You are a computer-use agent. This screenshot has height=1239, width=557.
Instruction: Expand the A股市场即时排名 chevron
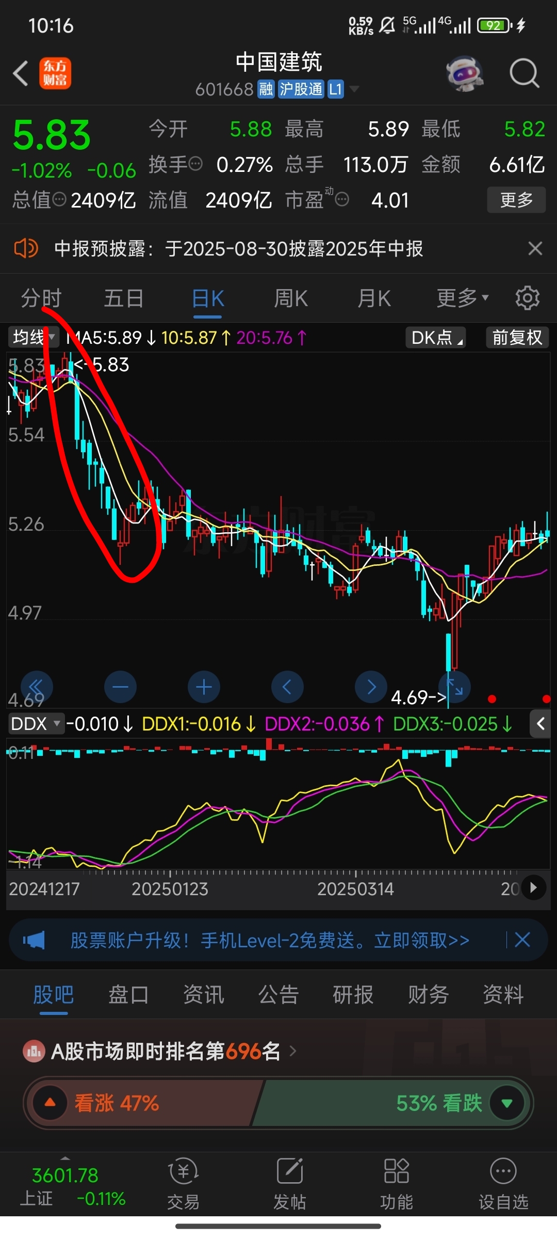tap(293, 1051)
